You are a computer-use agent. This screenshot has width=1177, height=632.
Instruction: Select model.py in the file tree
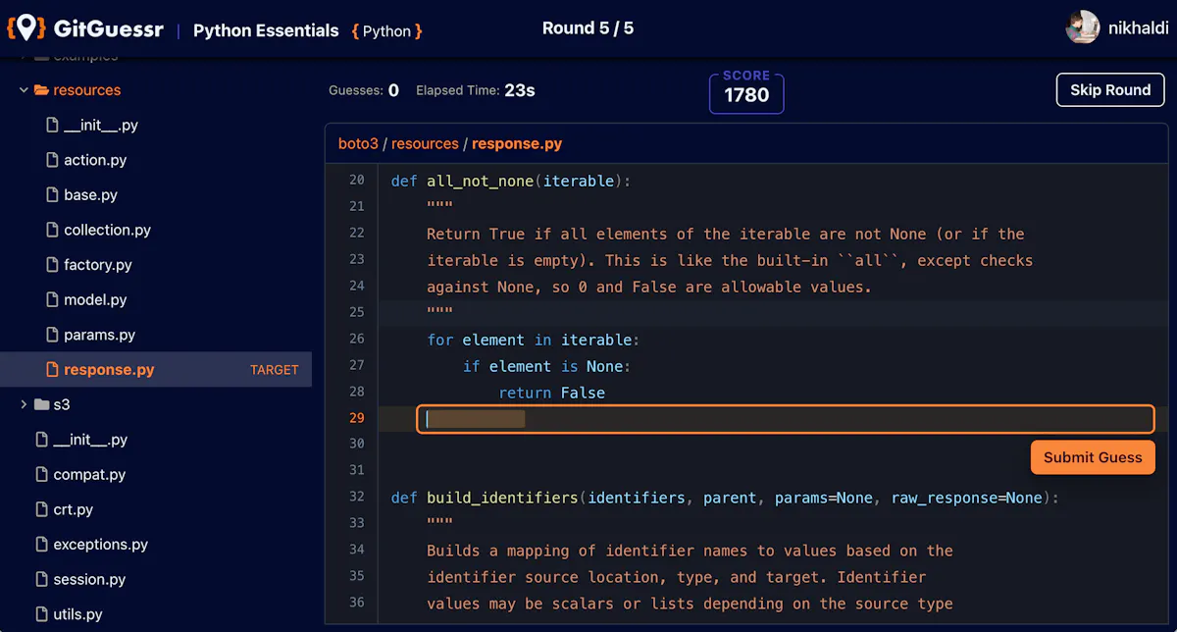(95, 300)
